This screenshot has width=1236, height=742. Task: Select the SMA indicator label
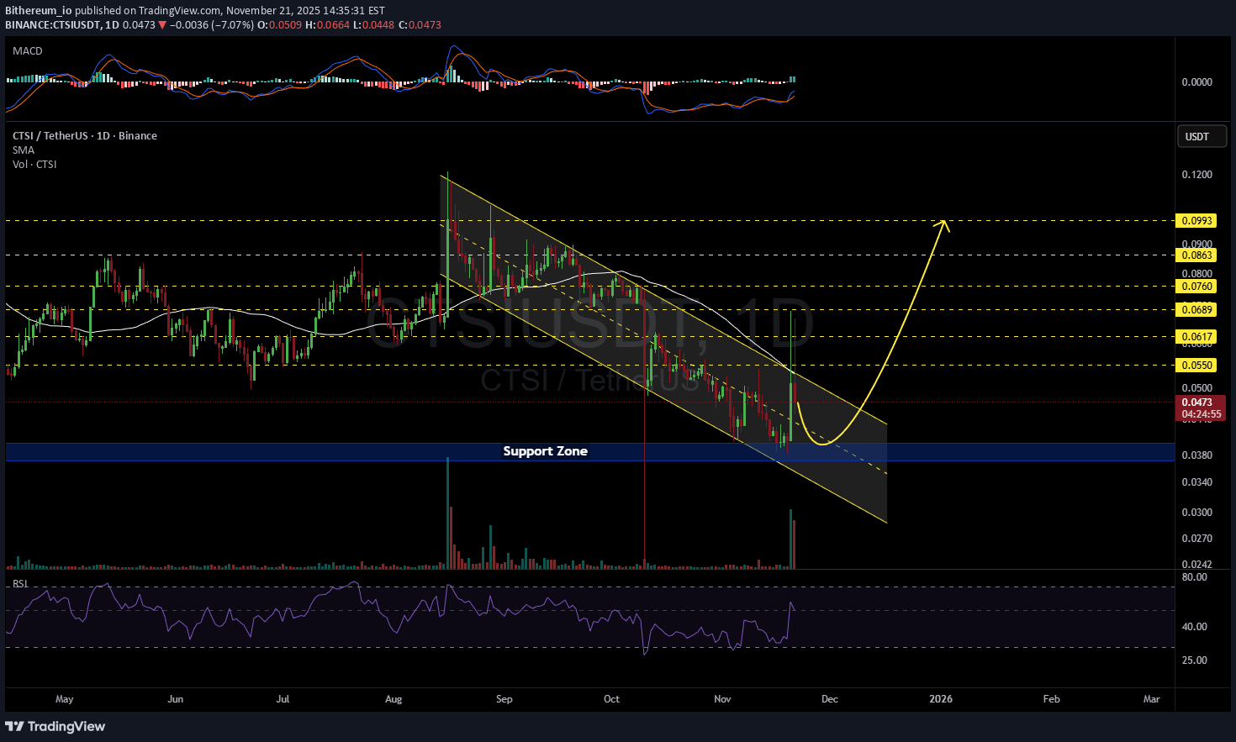point(24,150)
